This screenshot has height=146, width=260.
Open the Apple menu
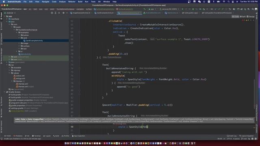[4, 2]
